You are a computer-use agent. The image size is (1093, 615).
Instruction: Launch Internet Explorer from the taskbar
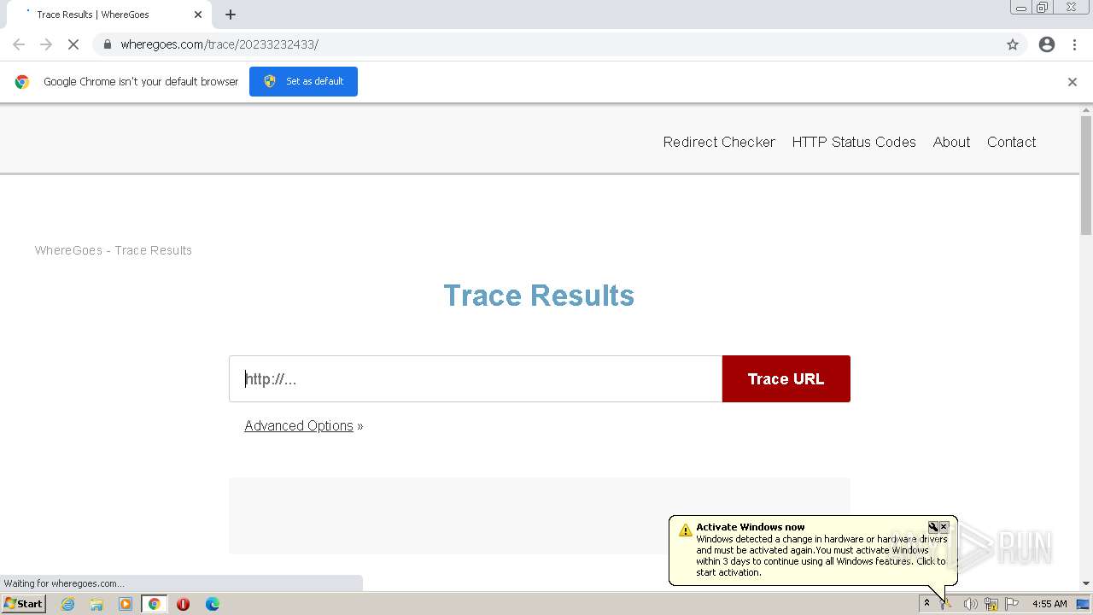point(67,604)
